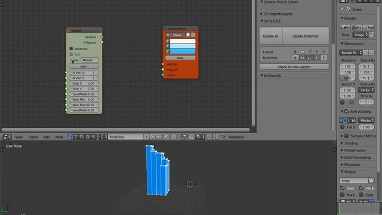The width and height of the screenshot is (382, 215).
Task: Click the NodeTree name field in header
Action: pos(126,137)
